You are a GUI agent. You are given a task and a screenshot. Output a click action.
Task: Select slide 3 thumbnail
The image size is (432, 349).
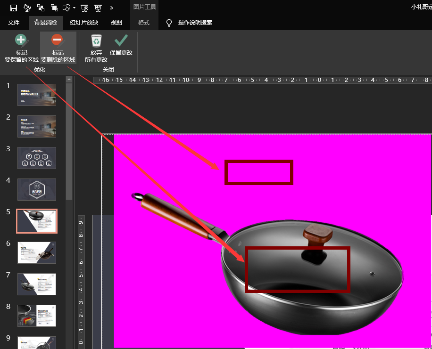(x=37, y=158)
